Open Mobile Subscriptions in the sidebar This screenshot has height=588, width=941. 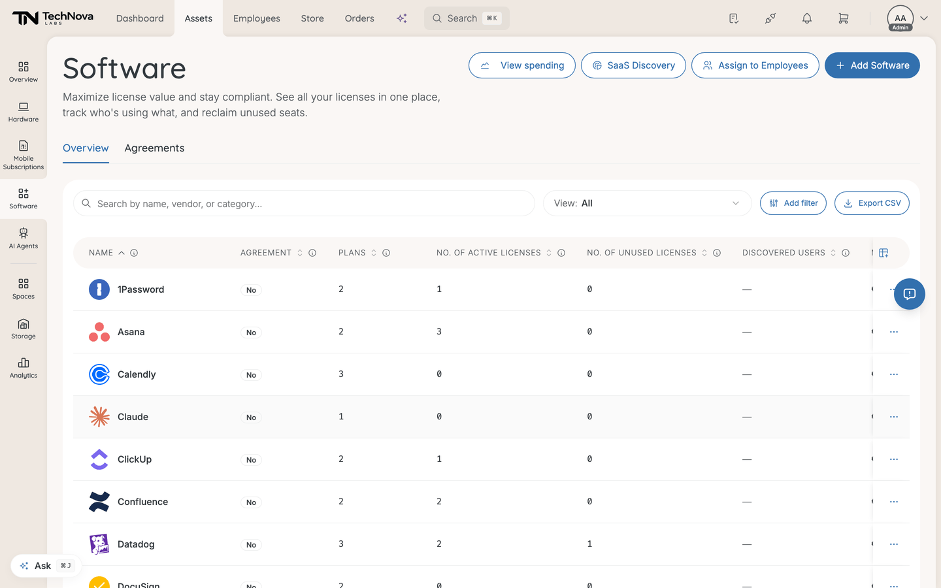pos(24,155)
